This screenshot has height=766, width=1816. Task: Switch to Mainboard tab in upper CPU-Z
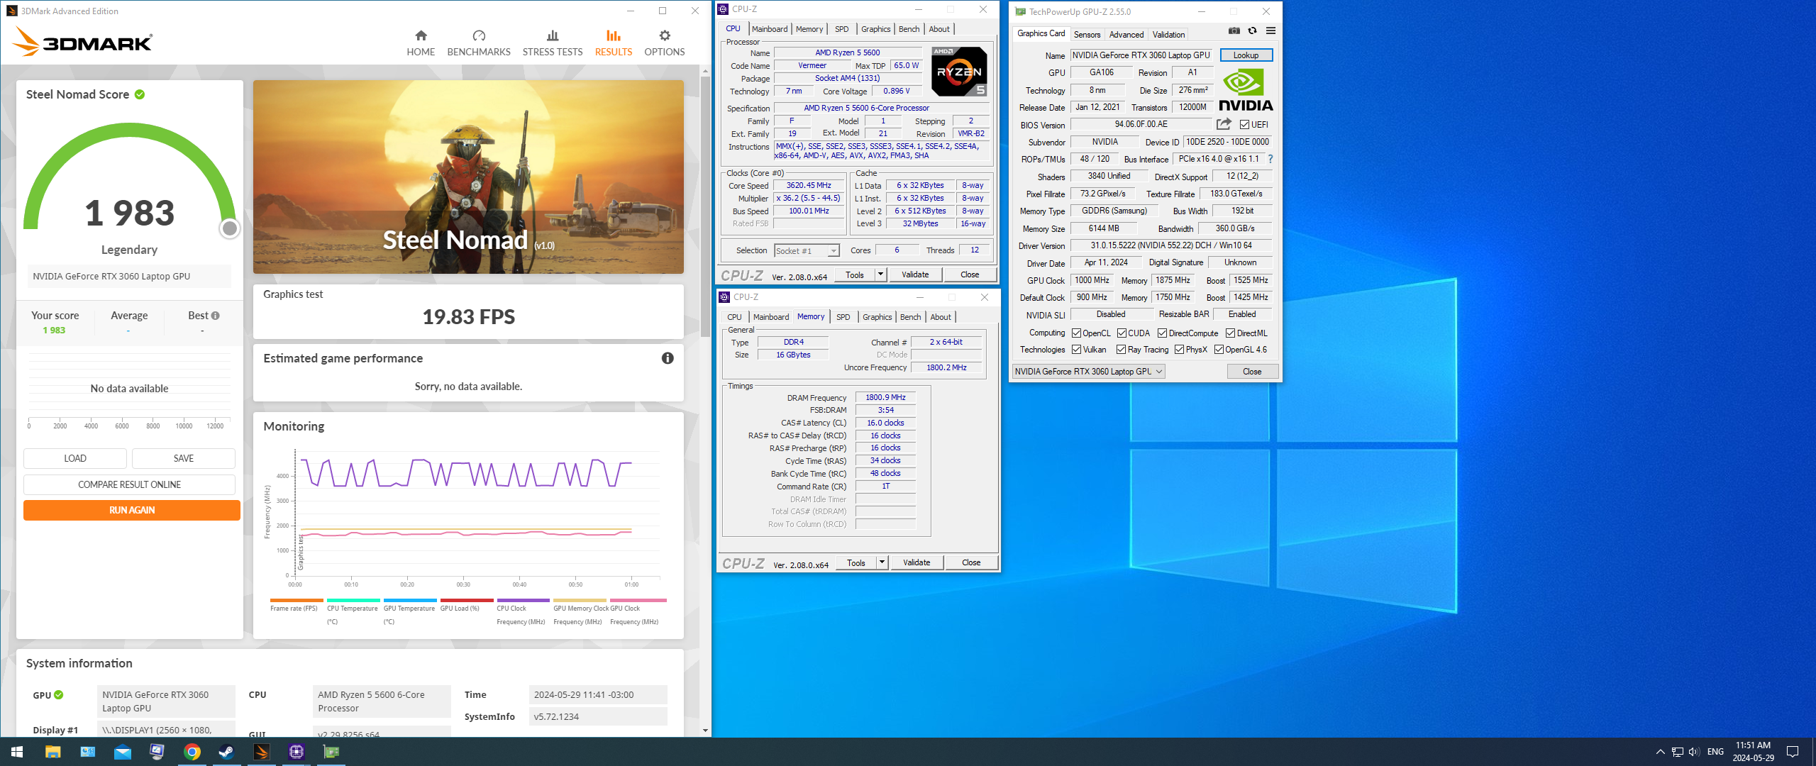[770, 29]
